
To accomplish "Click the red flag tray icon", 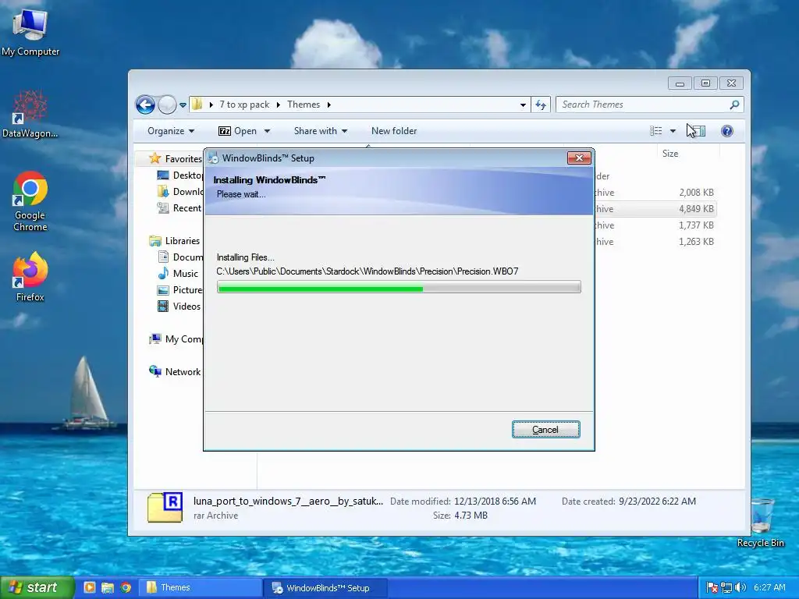I will point(712,588).
